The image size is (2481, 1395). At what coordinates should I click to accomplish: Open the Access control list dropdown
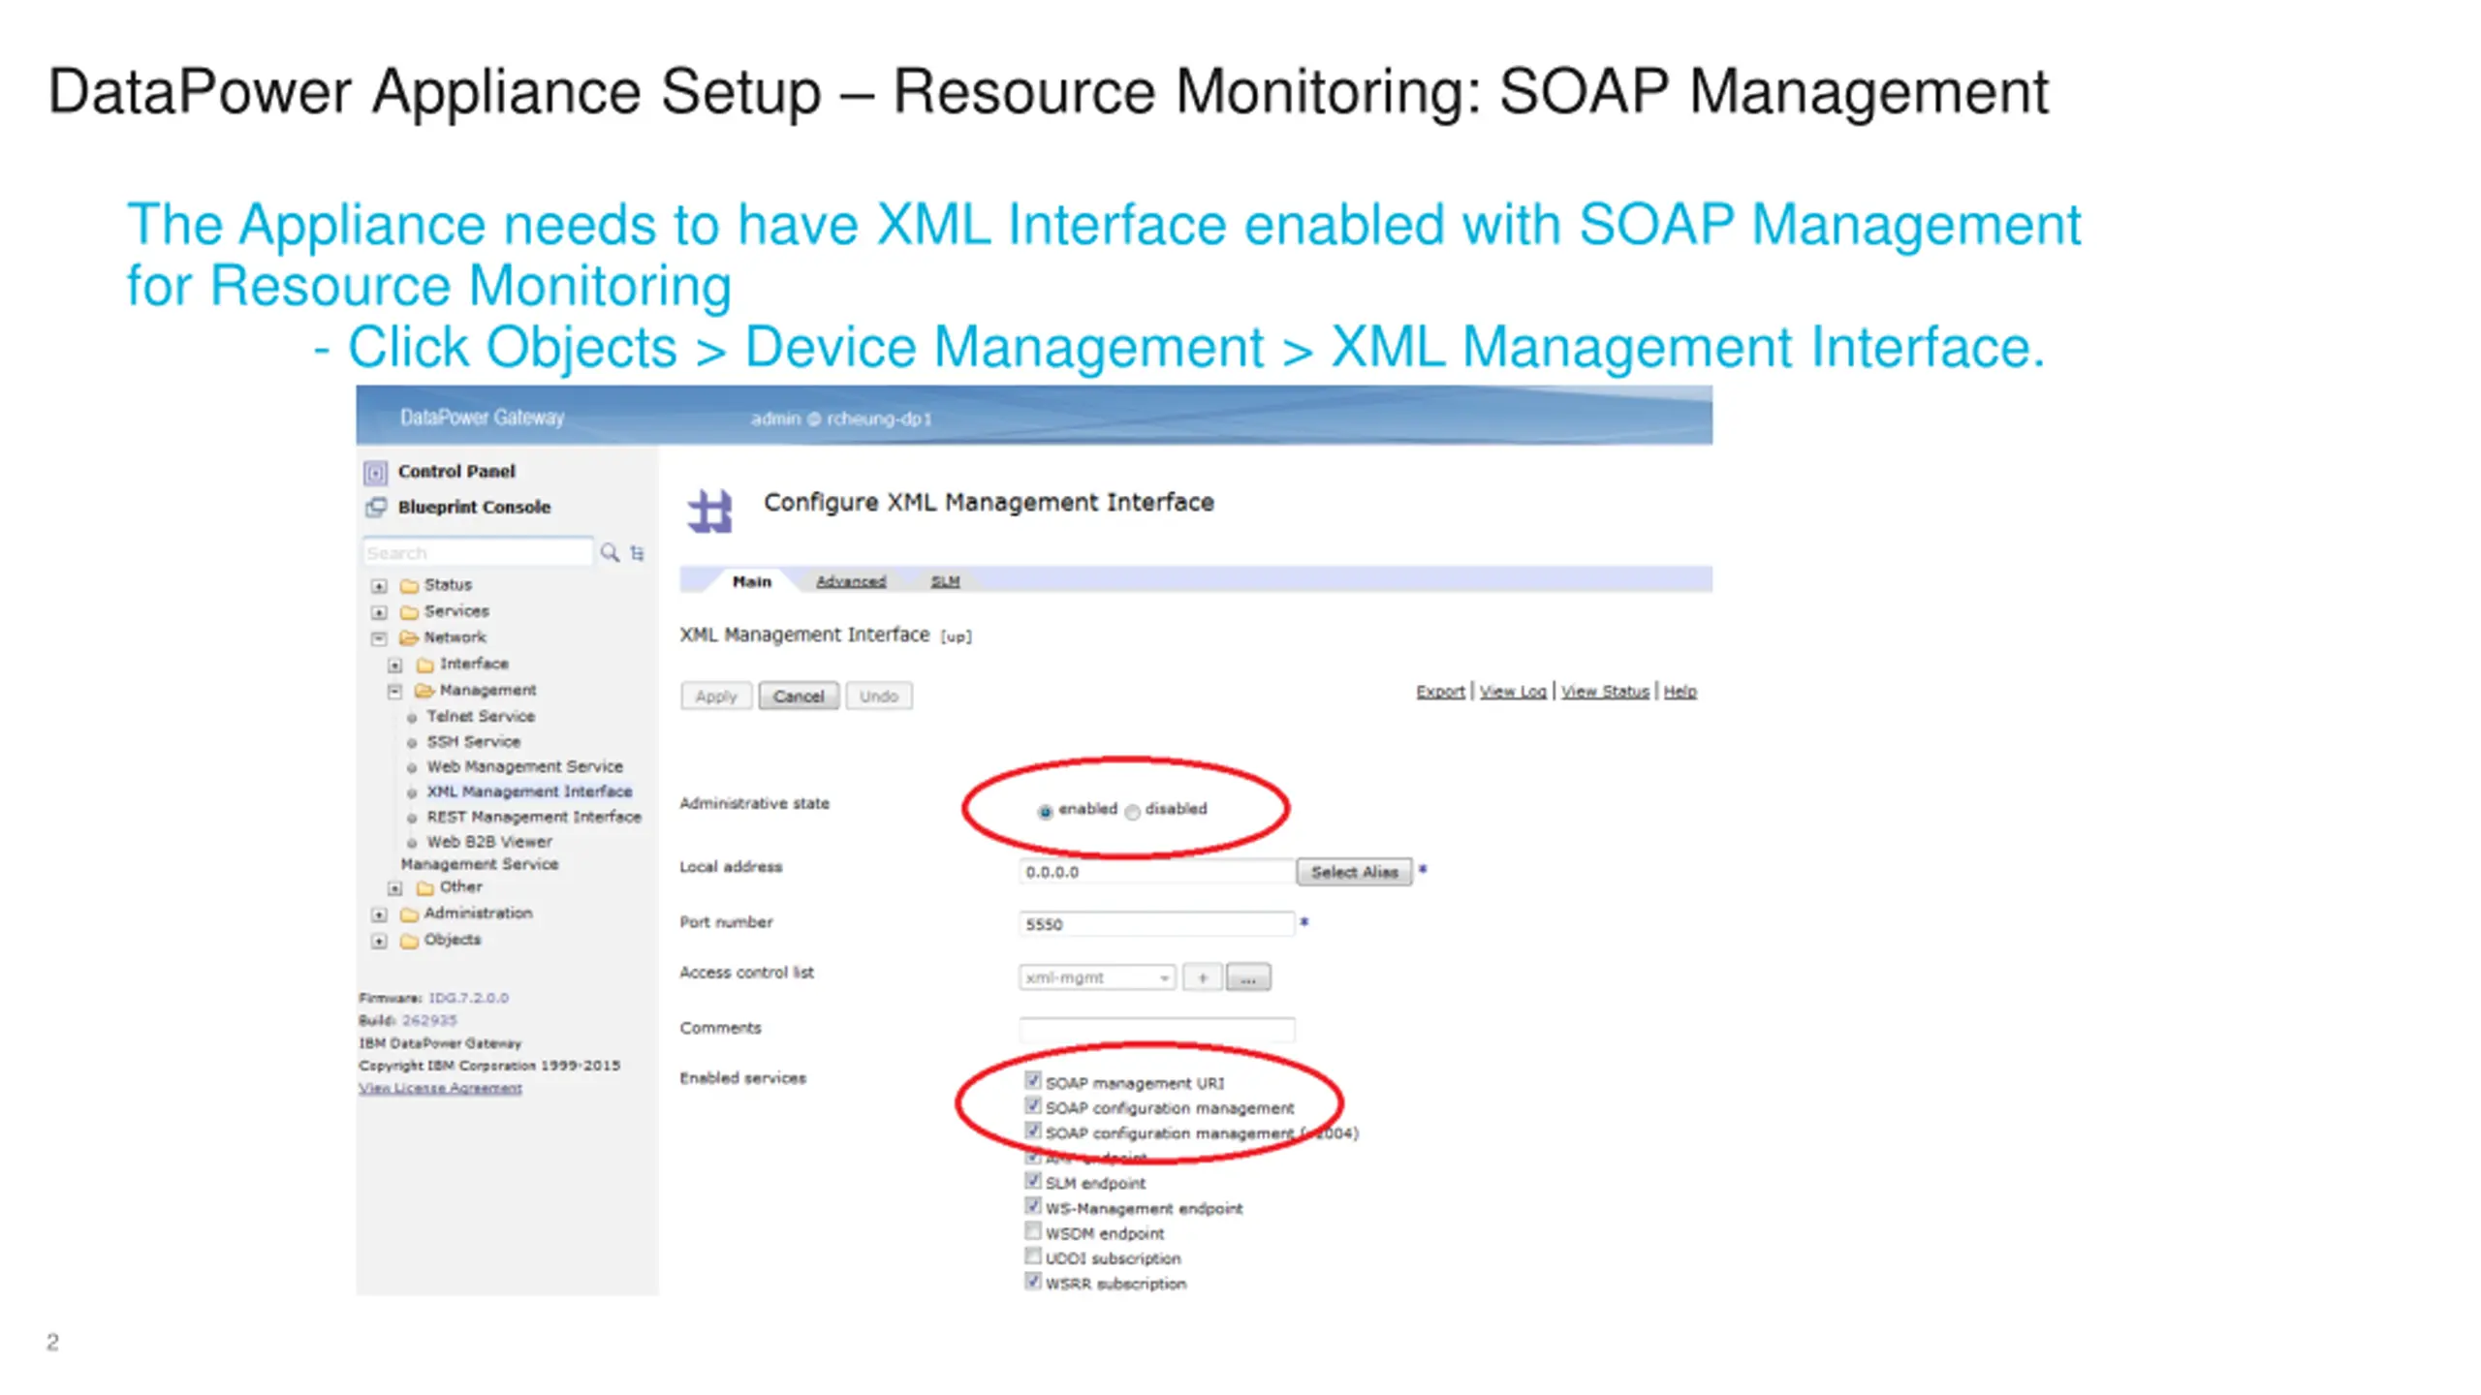click(x=1097, y=977)
